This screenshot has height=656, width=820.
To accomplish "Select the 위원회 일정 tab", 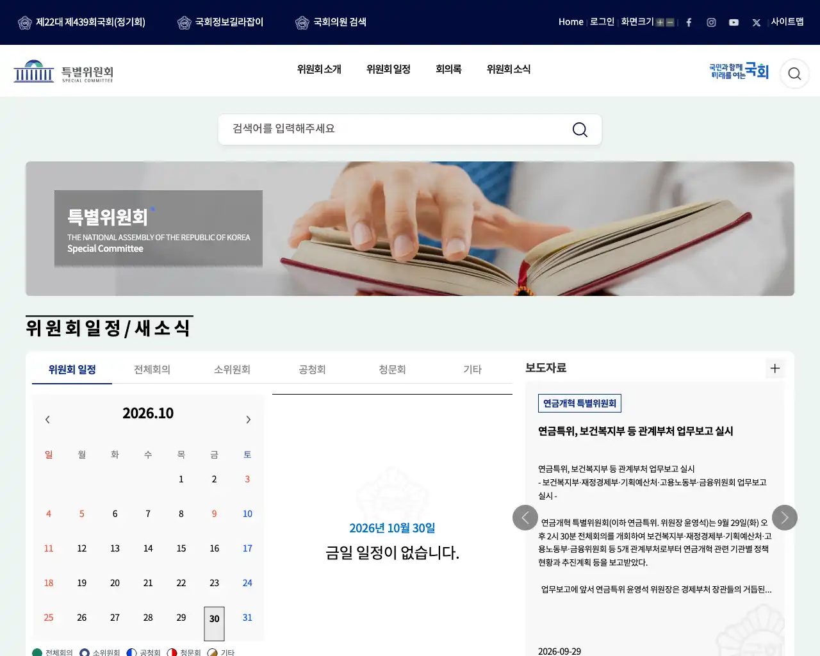I will pos(72,370).
